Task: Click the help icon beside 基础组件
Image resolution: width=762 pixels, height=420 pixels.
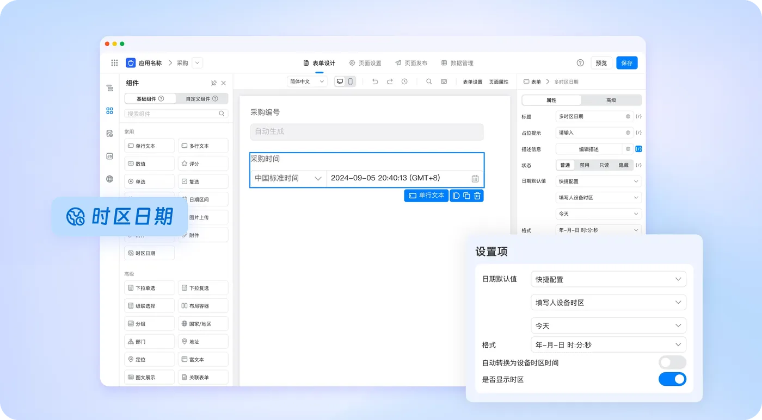Action: 161,99
